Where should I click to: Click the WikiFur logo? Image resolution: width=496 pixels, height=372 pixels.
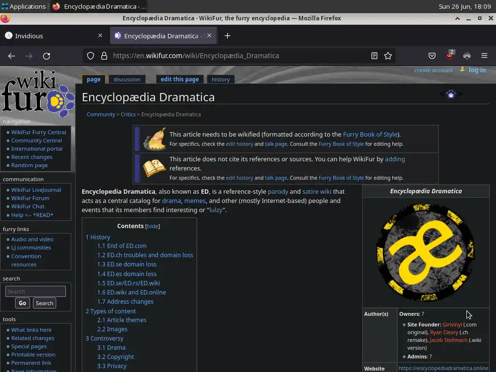38,93
